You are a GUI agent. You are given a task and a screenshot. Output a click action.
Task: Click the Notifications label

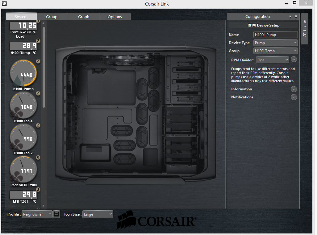coord(242,97)
